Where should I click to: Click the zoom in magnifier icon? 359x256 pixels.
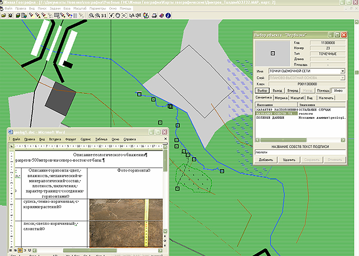91,15
